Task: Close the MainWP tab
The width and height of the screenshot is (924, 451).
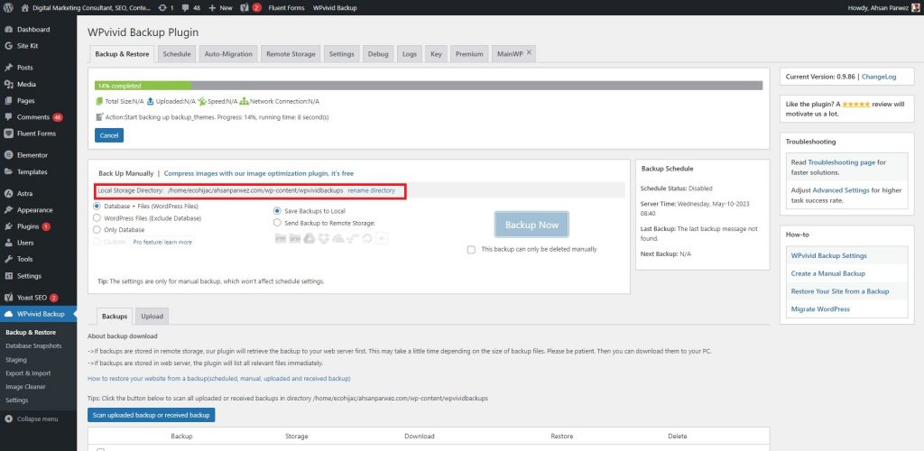Action: [529, 52]
